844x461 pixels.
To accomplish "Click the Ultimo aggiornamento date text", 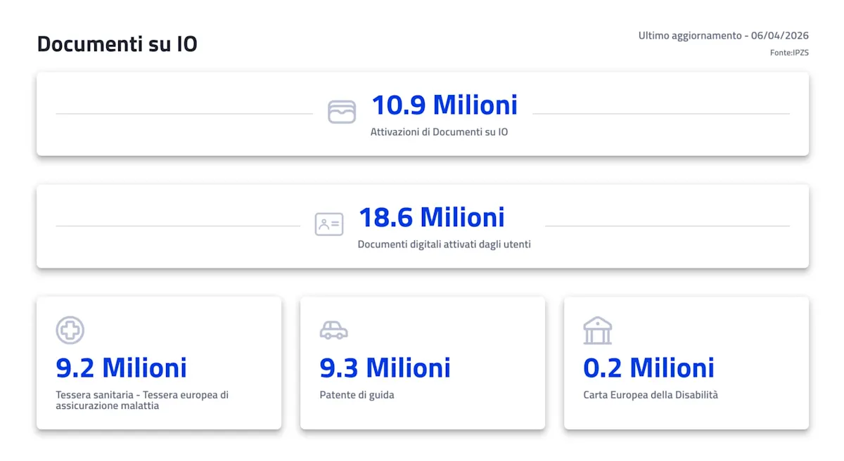I will click(723, 35).
